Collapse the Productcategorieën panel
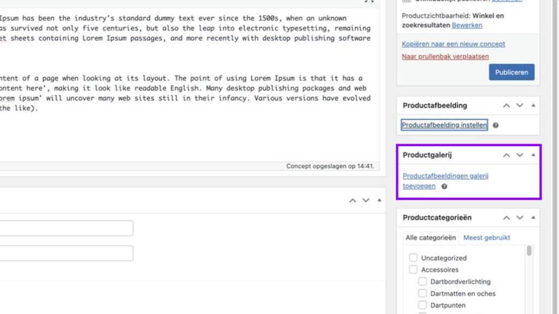The width and height of the screenshot is (559, 314). point(533,218)
